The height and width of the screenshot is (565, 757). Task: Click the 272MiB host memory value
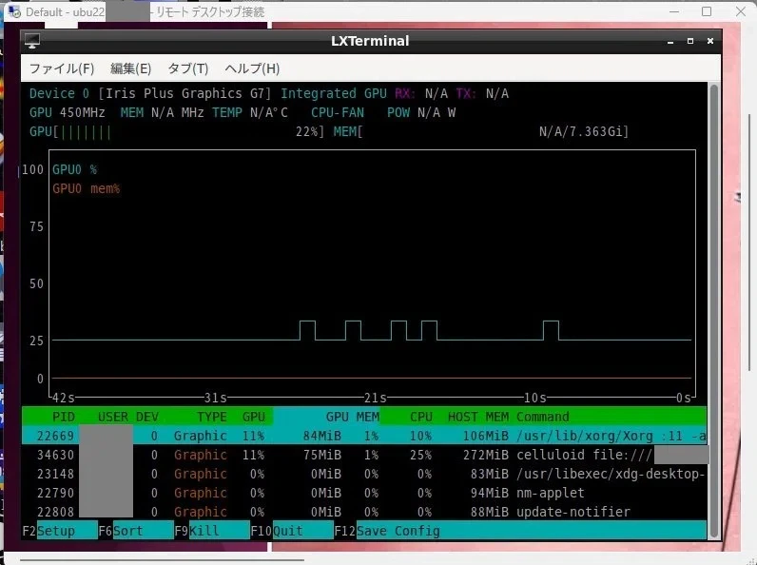tap(486, 455)
